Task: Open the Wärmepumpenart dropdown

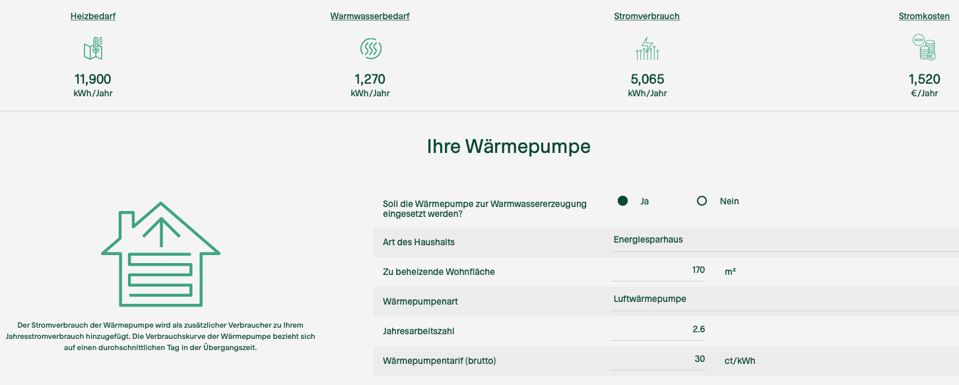Action: (x=785, y=299)
